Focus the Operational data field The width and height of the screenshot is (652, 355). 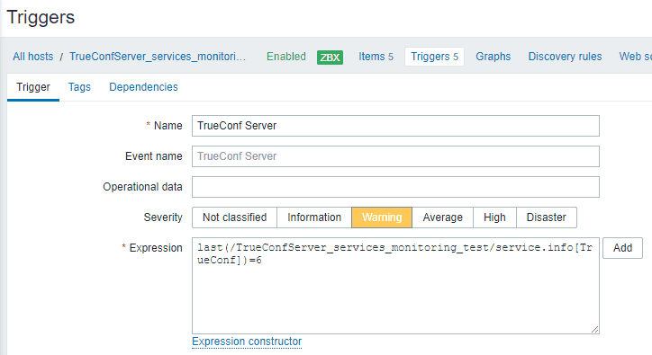[x=395, y=187]
